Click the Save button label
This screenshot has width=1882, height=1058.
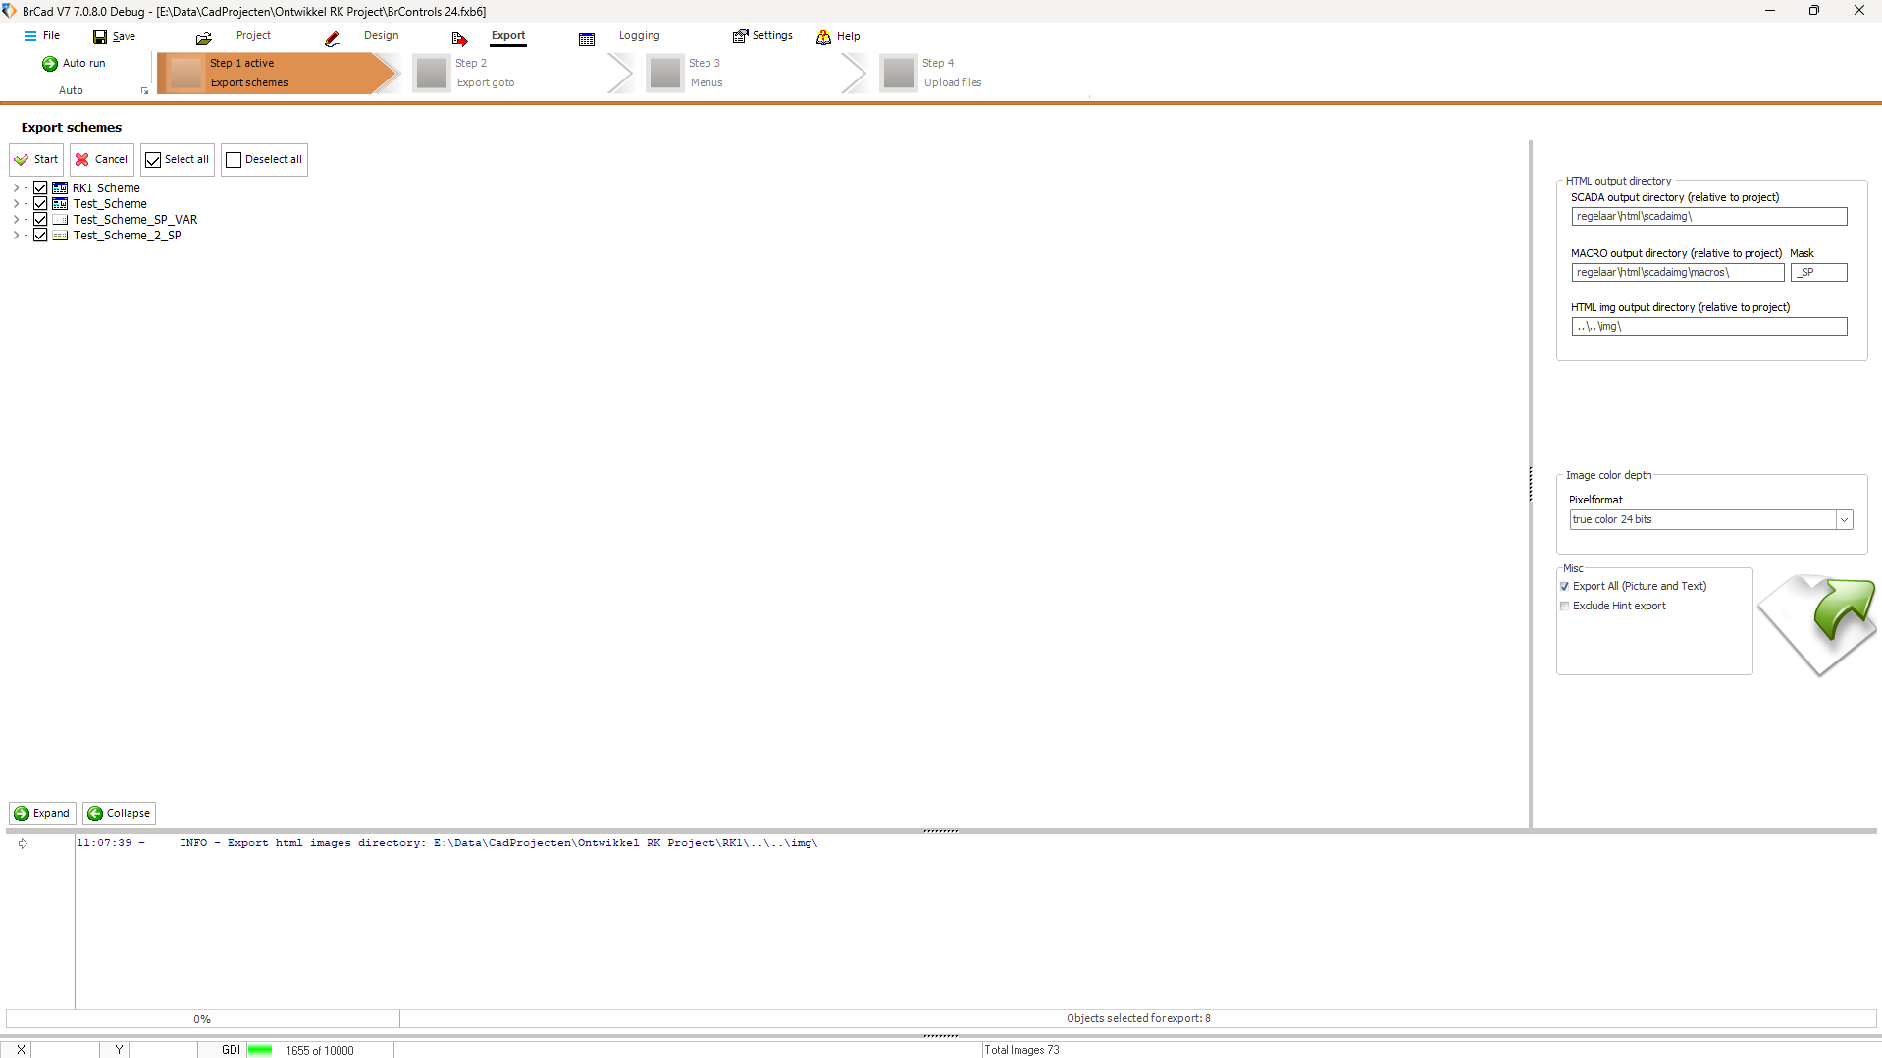pyautogui.click(x=124, y=37)
